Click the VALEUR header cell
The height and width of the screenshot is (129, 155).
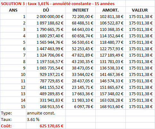140,10
